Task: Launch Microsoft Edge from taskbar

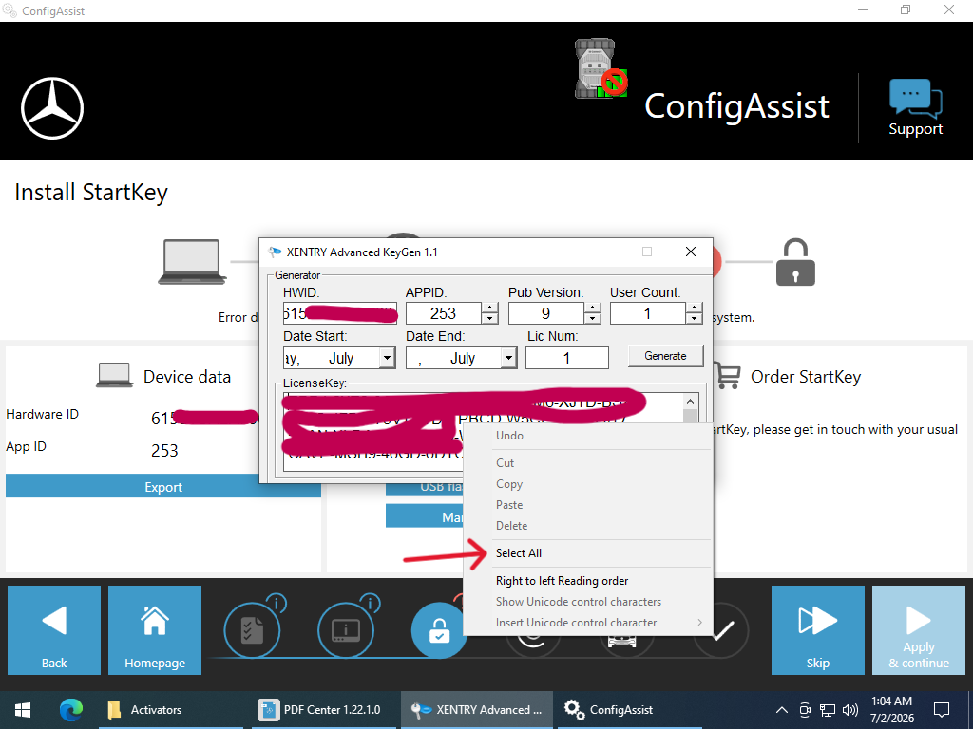Action: (70, 710)
